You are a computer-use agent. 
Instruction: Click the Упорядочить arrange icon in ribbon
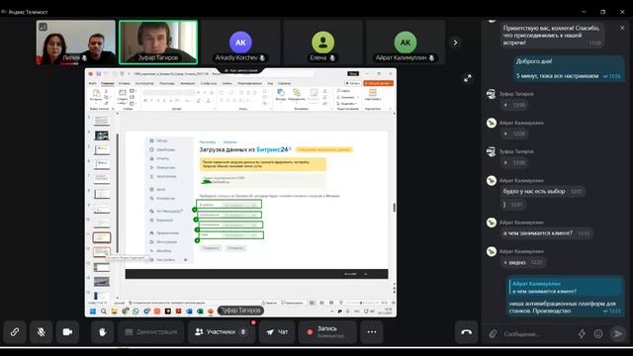pos(297,95)
